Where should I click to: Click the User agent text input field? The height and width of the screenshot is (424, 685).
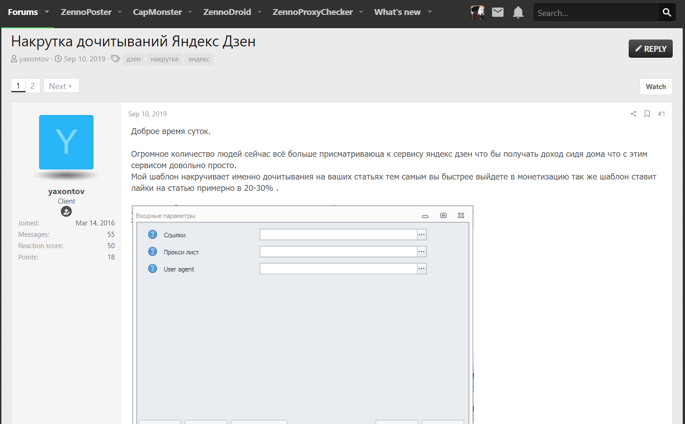coord(338,269)
